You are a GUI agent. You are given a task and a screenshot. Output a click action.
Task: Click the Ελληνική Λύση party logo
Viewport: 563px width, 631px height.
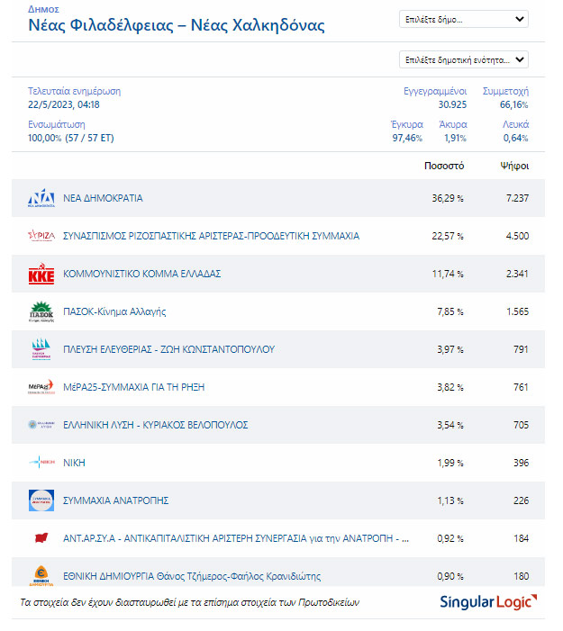click(x=41, y=425)
